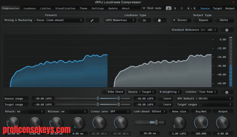Select the Source view button
Screen dimensions: 237x137
click(x=205, y=8)
